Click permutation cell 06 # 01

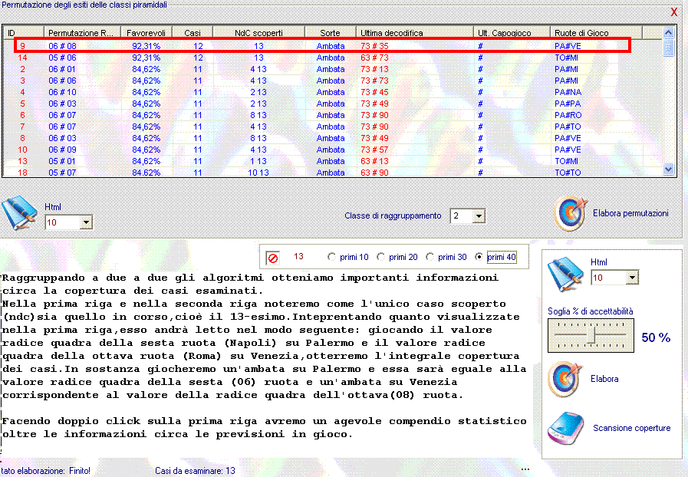[62, 69]
